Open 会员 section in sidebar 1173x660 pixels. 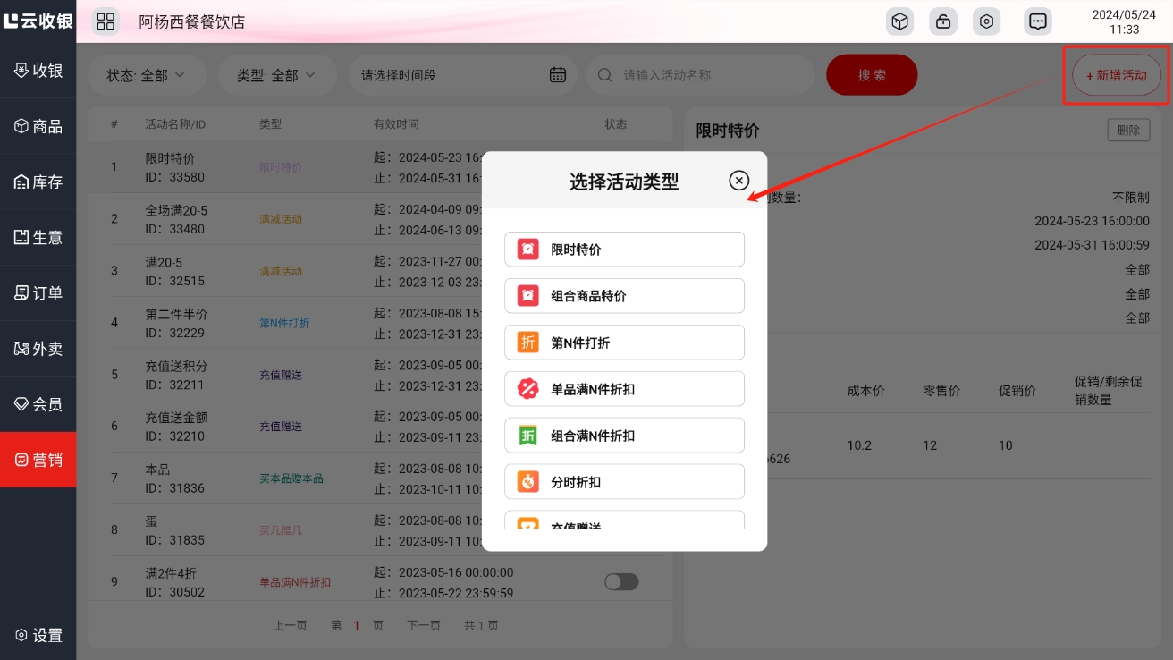(x=38, y=404)
